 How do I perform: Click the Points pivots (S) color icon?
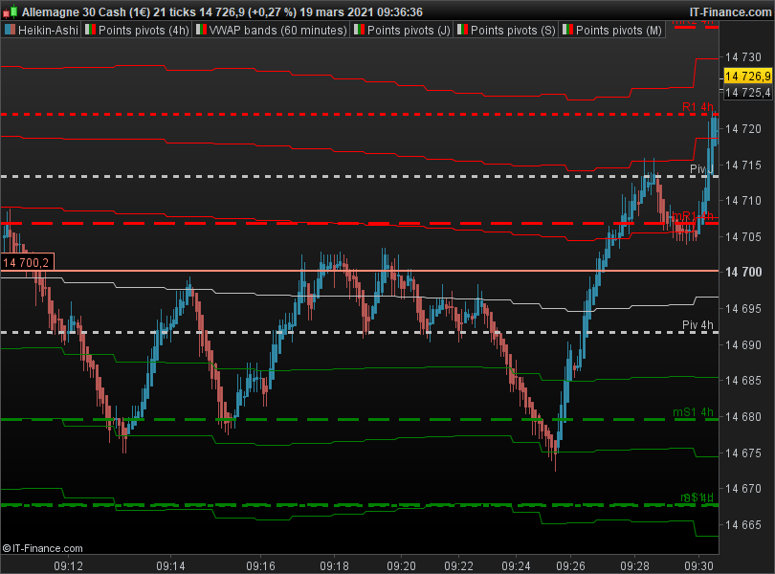pyautogui.click(x=463, y=30)
